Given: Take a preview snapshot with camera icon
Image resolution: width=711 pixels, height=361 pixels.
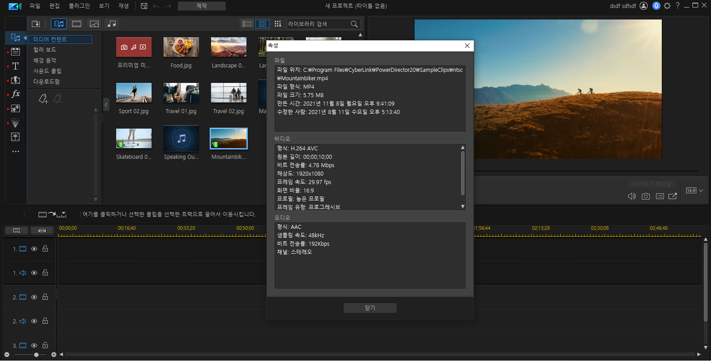Looking at the screenshot, I should 646,196.
